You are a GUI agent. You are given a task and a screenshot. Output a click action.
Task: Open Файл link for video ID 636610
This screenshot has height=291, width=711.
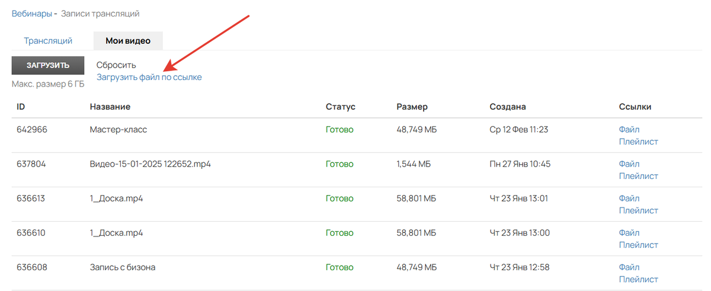click(x=629, y=233)
